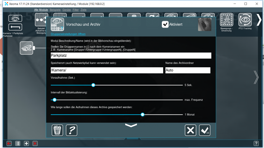Cancel changes with the X button
The width and height of the screenshot is (264, 148).
click(190, 130)
